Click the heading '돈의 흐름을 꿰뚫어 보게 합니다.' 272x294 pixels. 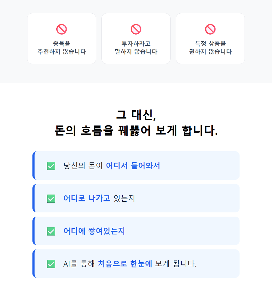136,130
